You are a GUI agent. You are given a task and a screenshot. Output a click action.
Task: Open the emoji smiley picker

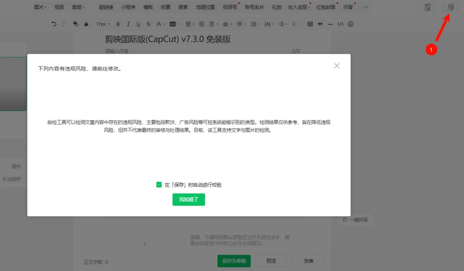click(351, 24)
